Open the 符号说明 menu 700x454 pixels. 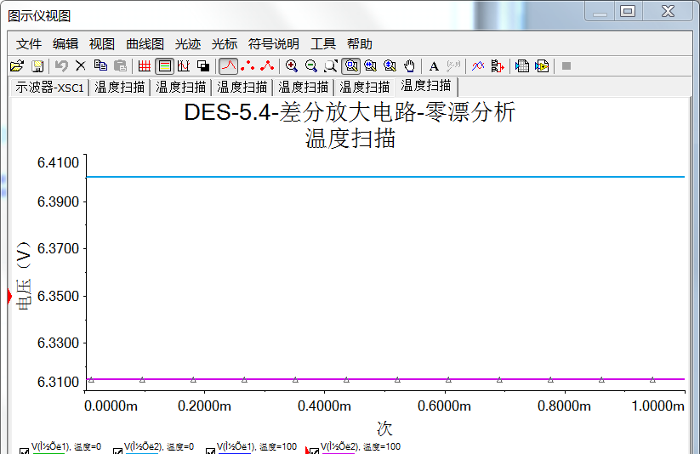(273, 43)
